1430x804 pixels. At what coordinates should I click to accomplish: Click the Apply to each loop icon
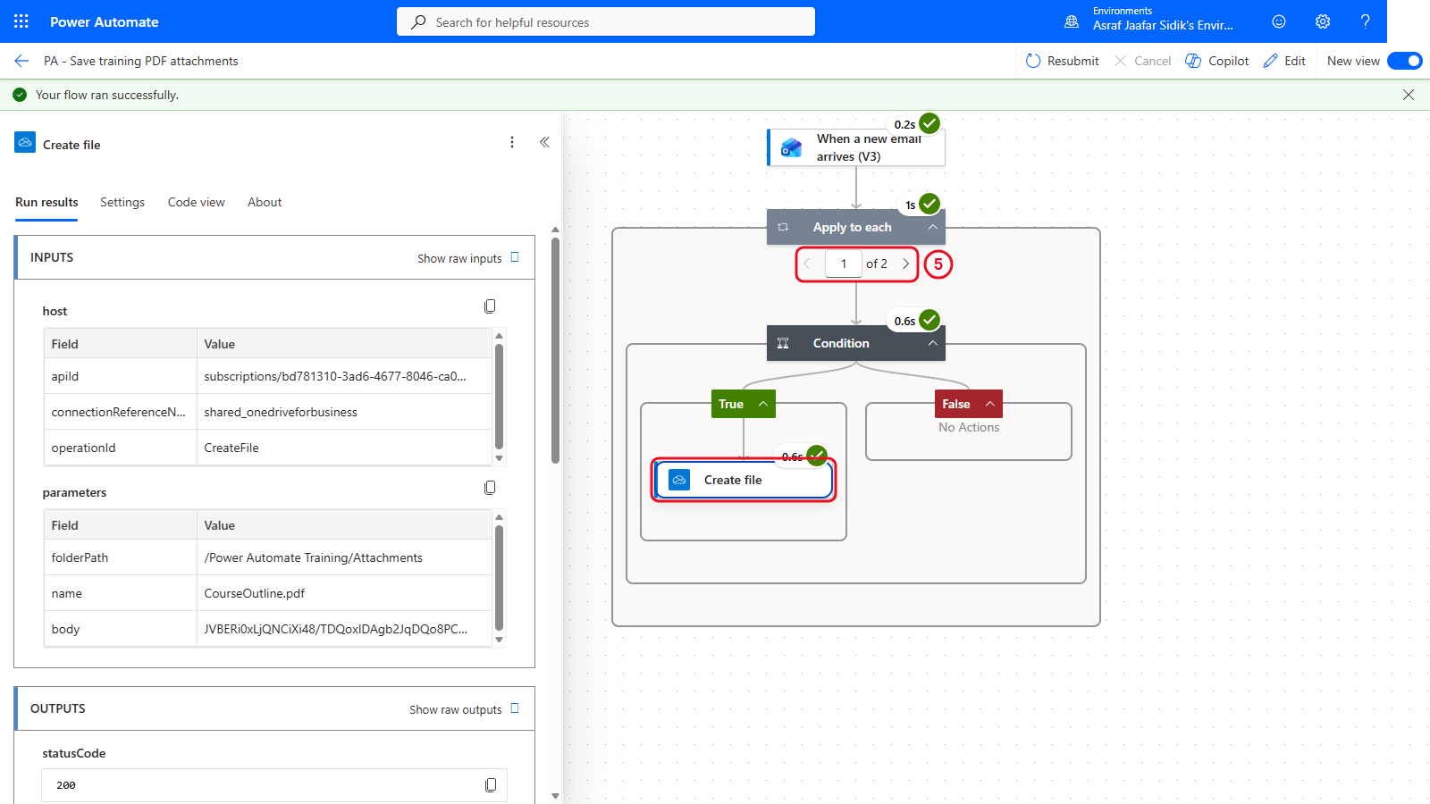(783, 227)
